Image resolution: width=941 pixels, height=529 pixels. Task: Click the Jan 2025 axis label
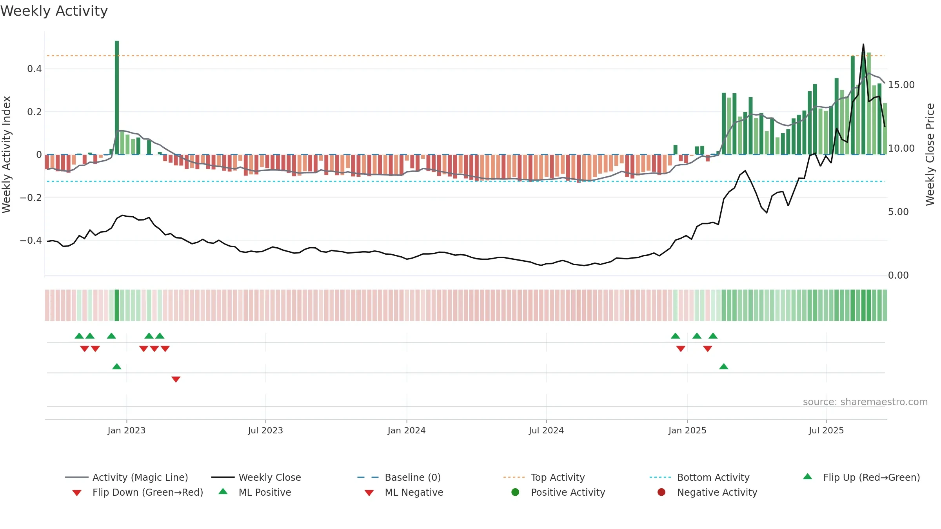click(x=687, y=430)
